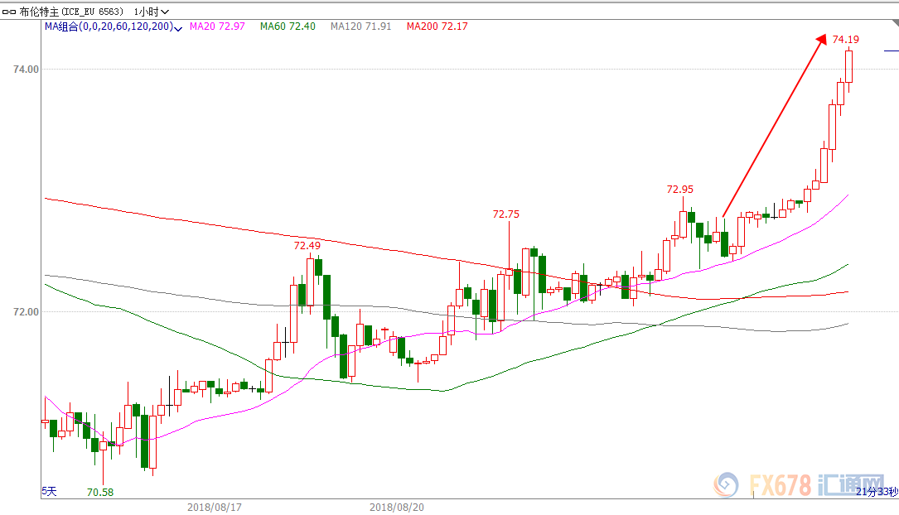The width and height of the screenshot is (899, 515).
Task: Click the chain link icon beside 布伦特主
Action: click(x=9, y=12)
